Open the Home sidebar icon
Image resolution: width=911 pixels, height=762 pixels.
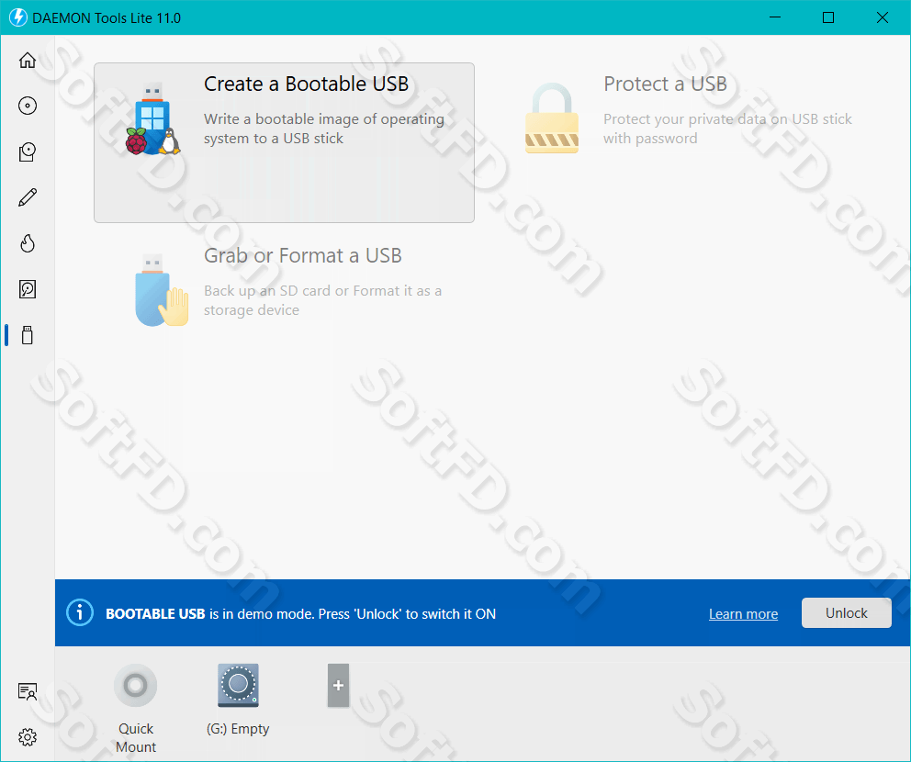point(28,60)
